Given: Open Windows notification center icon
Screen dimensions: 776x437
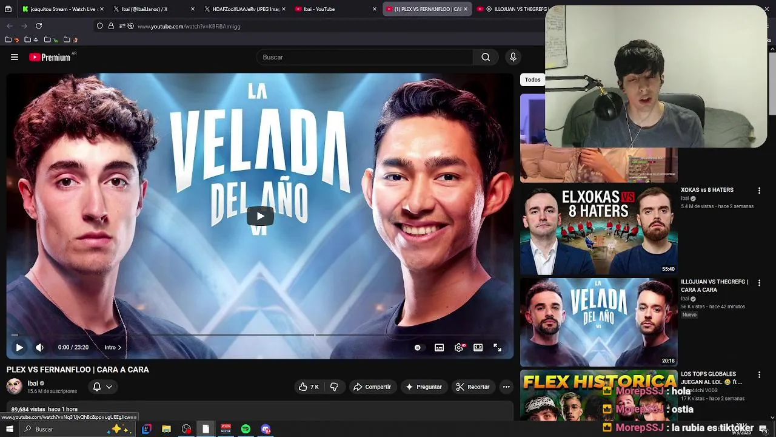Looking at the screenshot, I should point(763,429).
